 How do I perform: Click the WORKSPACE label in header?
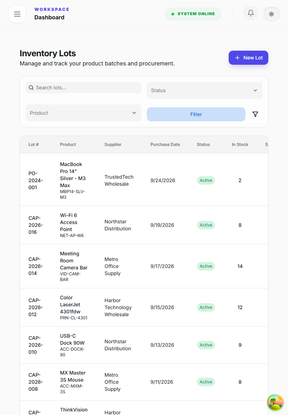[x=52, y=9]
